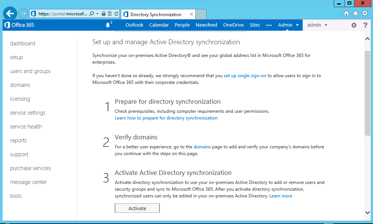
Task: Minimize the browser window
Action: click(x=339, y=3)
